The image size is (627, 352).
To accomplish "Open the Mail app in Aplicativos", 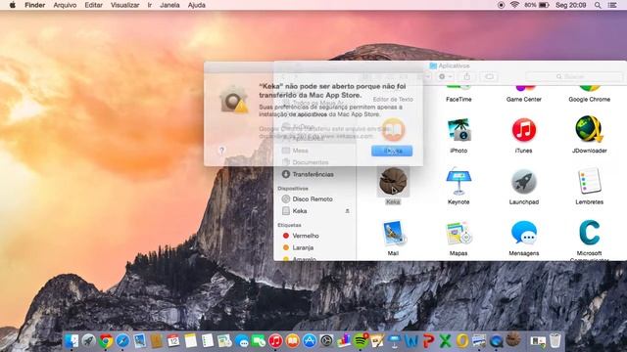I will [x=394, y=233].
